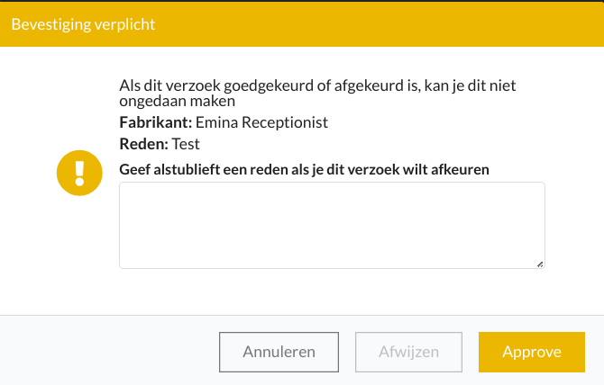Click the empty white area under the text box
The height and width of the screenshot is (385, 604).
(x=332, y=291)
